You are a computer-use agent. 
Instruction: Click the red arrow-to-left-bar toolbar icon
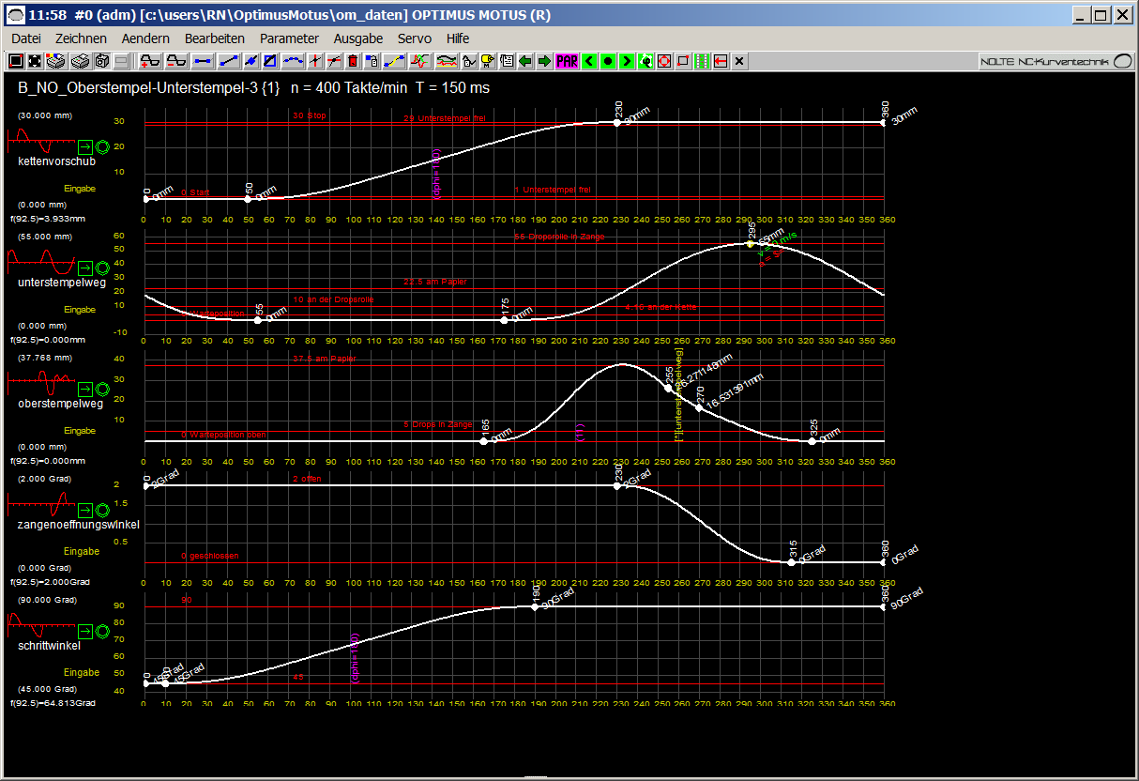coord(720,61)
